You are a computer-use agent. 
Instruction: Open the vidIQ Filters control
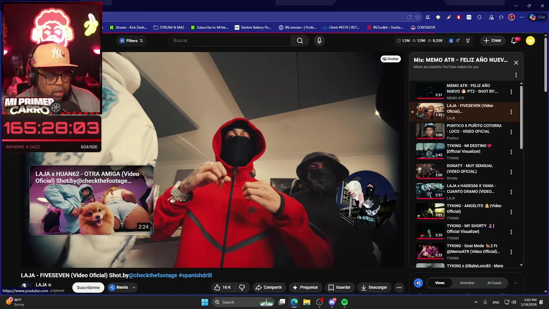[x=131, y=41]
